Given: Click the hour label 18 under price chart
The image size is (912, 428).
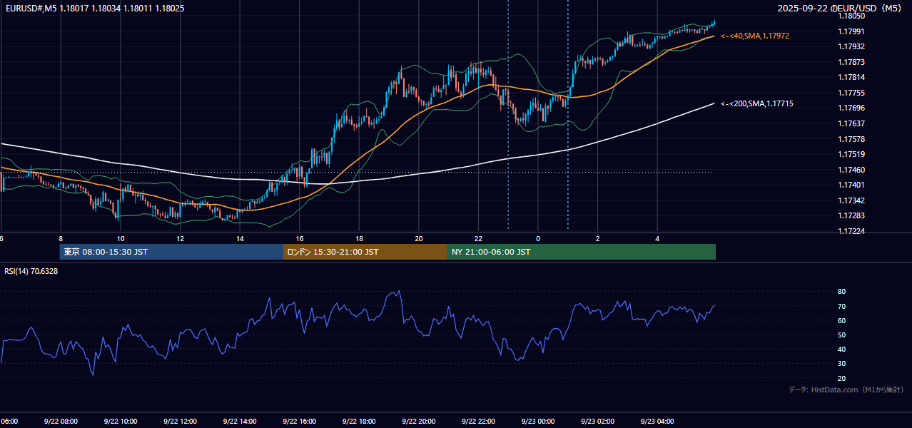Looking at the screenshot, I should pos(359,238).
